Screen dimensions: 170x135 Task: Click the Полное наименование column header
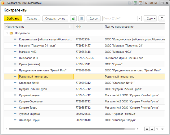[x=134, y=27]
